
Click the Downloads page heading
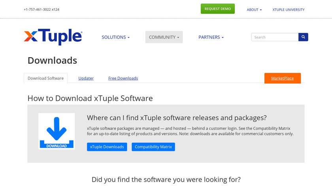point(52,61)
